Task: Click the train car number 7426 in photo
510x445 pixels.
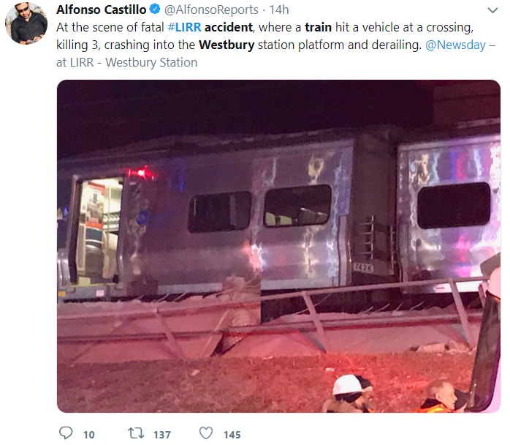Action: [x=363, y=268]
